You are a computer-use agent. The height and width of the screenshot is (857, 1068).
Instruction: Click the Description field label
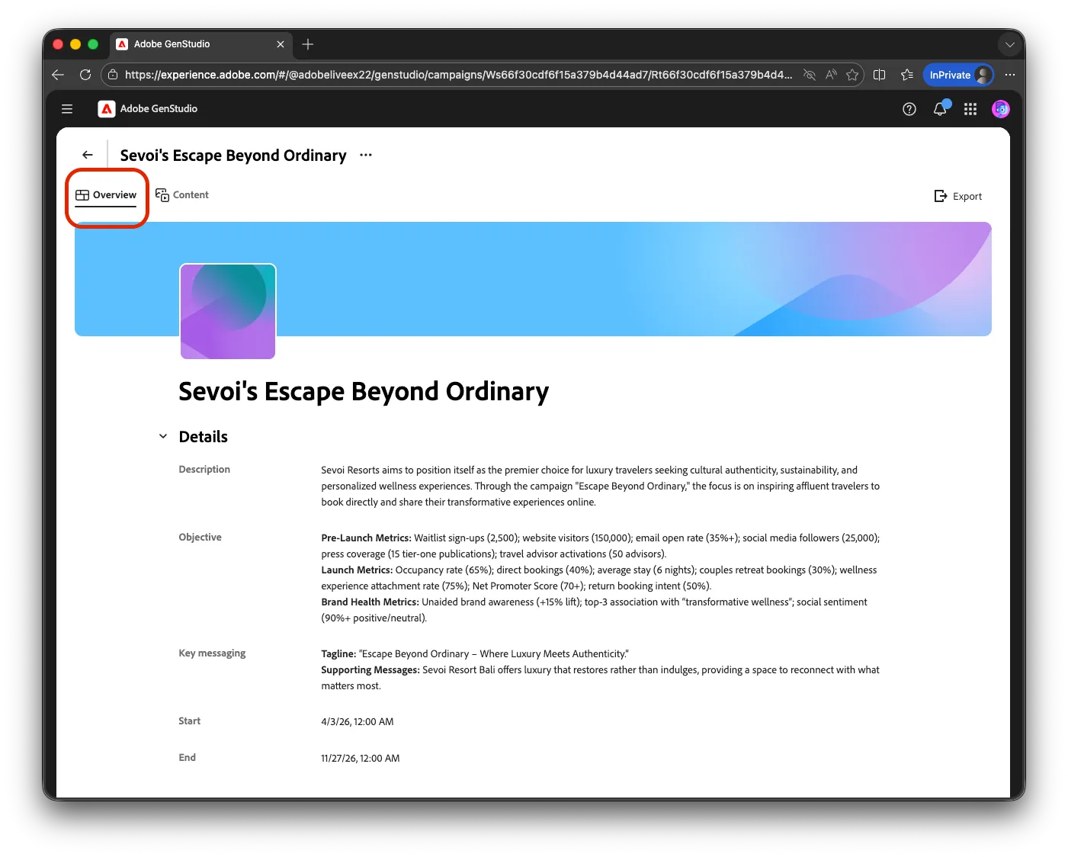[x=204, y=470]
